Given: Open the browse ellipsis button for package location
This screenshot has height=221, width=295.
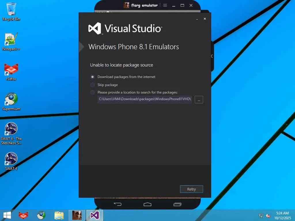Looking at the screenshot, I should pos(199,100).
